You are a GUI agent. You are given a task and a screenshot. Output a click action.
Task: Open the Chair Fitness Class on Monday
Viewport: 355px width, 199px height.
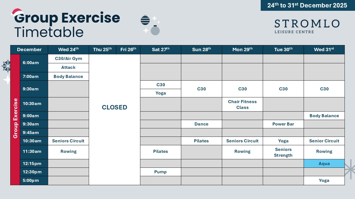point(242,104)
